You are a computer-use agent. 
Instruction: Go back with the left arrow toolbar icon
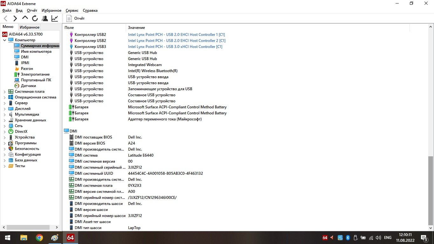pyautogui.click(x=6, y=18)
